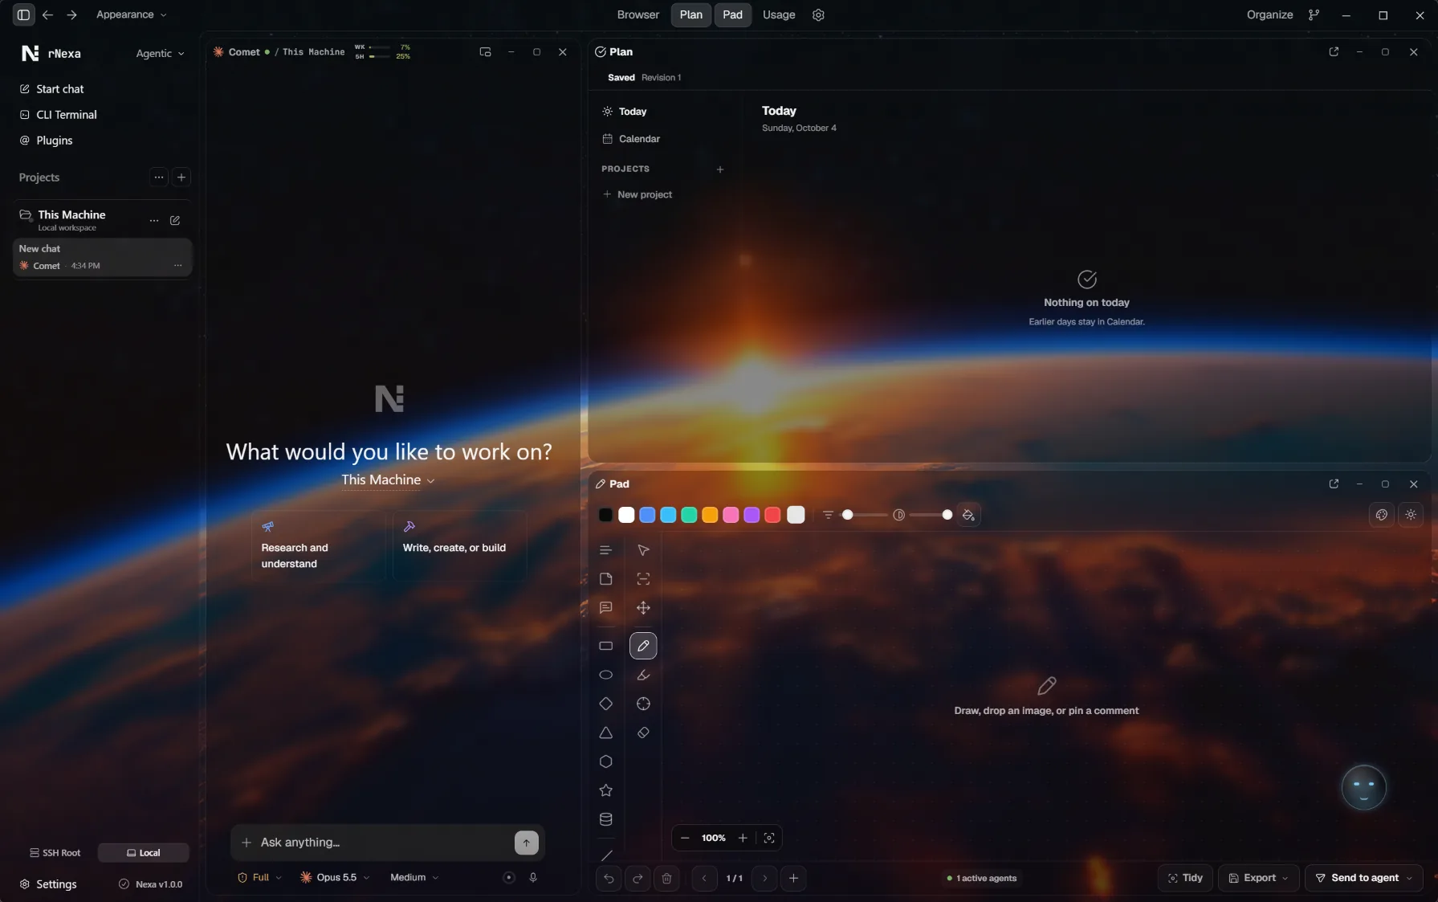
Task: Select the star shape tool in Pad
Action: pyautogui.click(x=606, y=790)
